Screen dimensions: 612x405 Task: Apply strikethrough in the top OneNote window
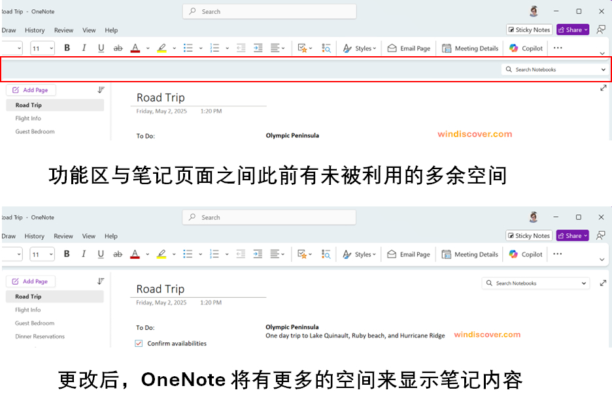(118, 48)
